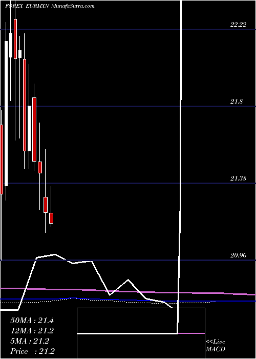256x359 pixels.
Task: Select the 22.22 price level label
Action: 238,25
